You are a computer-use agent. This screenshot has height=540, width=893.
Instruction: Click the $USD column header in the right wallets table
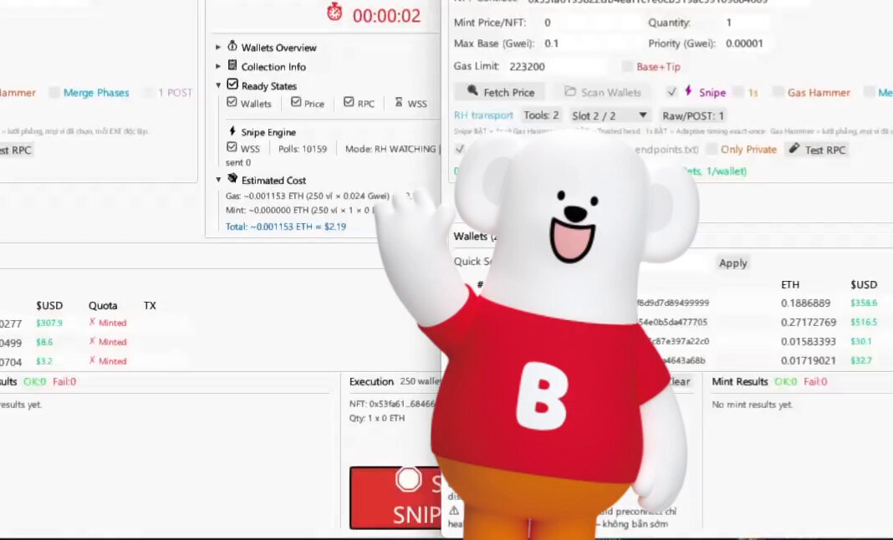[x=864, y=284]
